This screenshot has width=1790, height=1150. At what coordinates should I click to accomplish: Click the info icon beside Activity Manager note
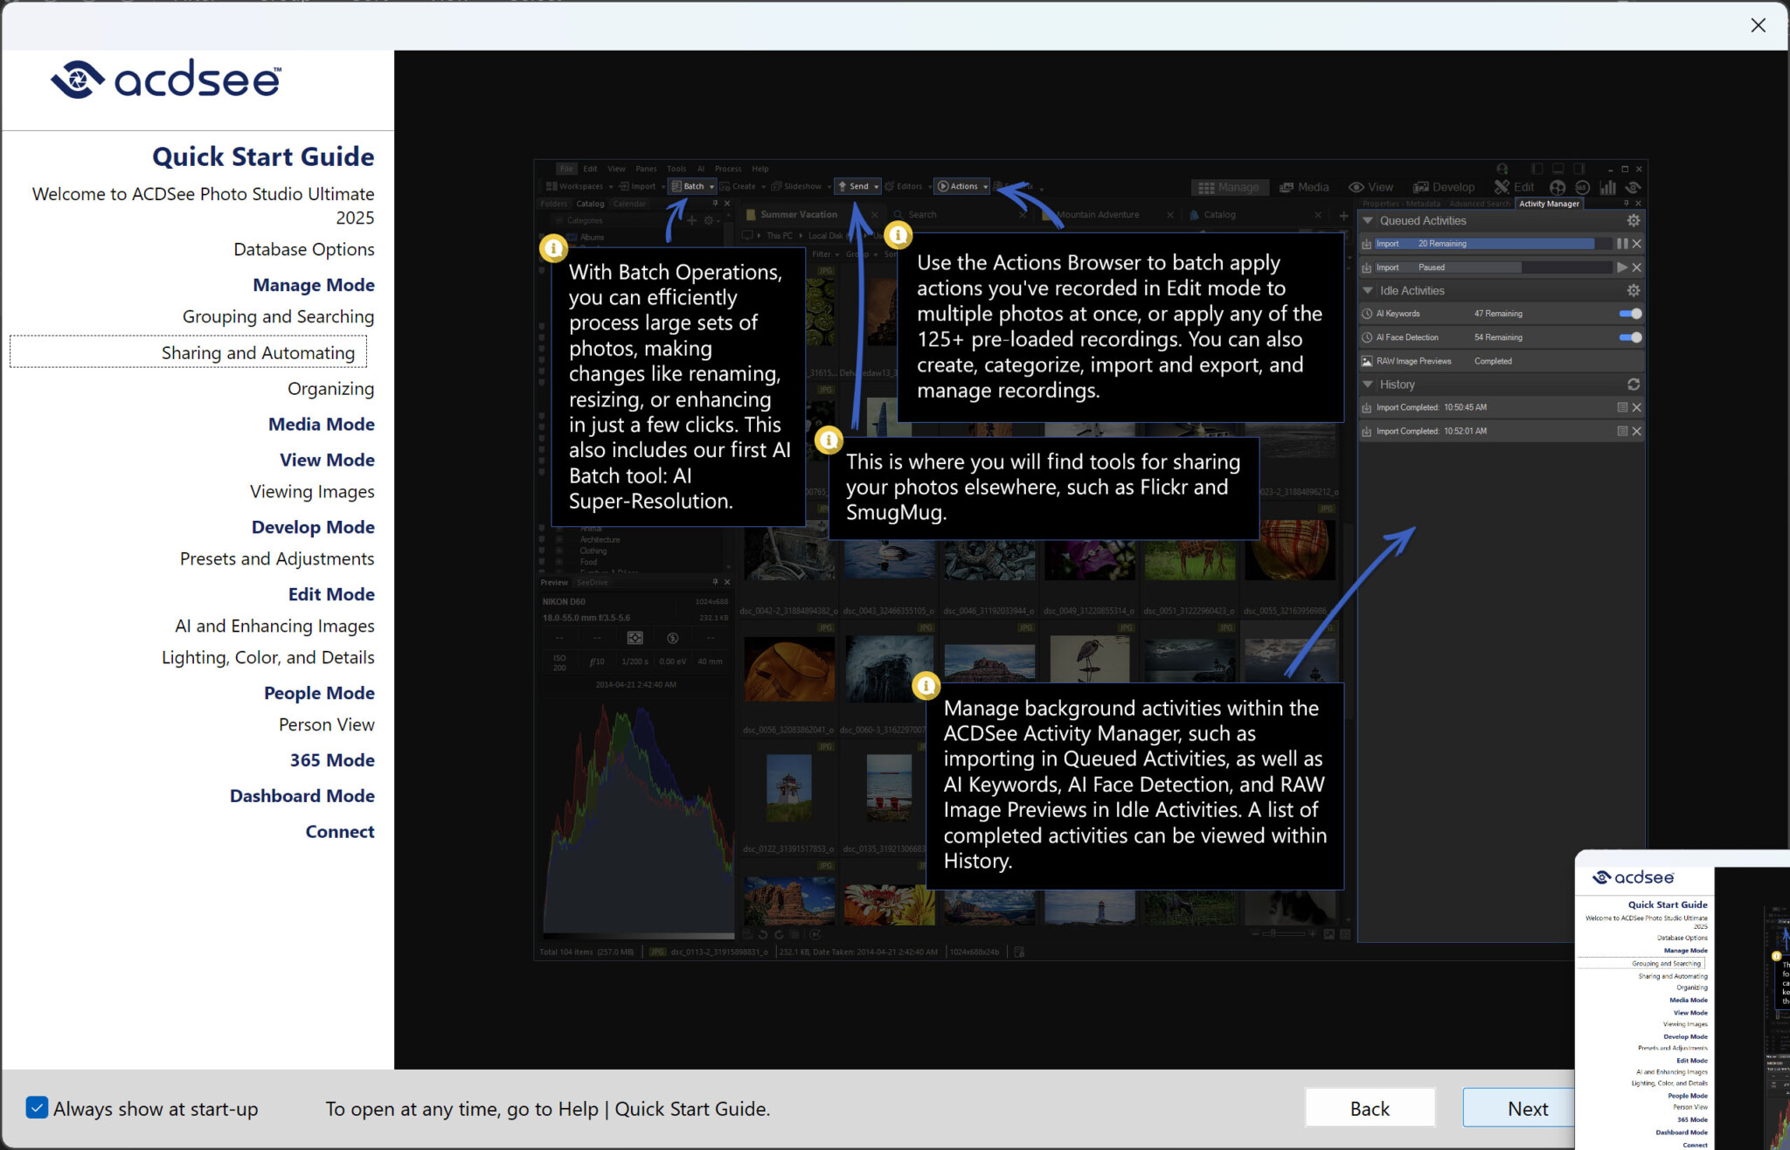point(926,686)
